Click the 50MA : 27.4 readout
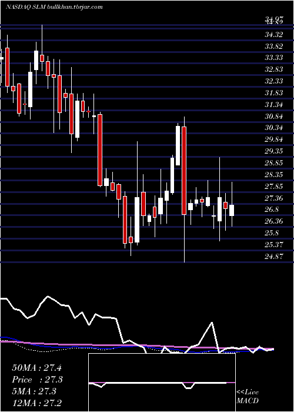The height and width of the screenshot is (412, 294). coord(36,368)
